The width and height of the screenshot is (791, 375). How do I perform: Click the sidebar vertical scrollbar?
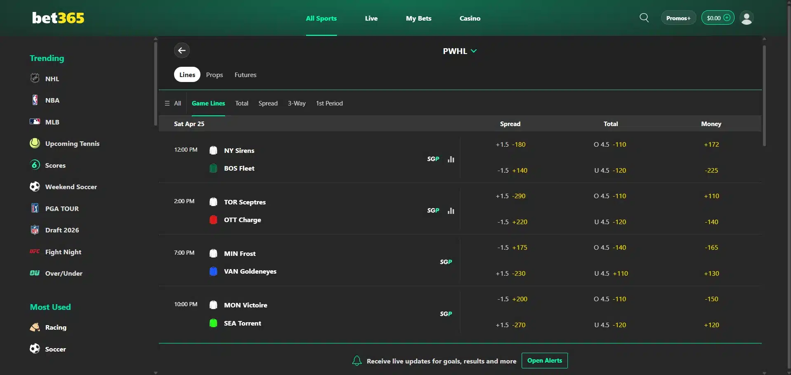point(155,84)
